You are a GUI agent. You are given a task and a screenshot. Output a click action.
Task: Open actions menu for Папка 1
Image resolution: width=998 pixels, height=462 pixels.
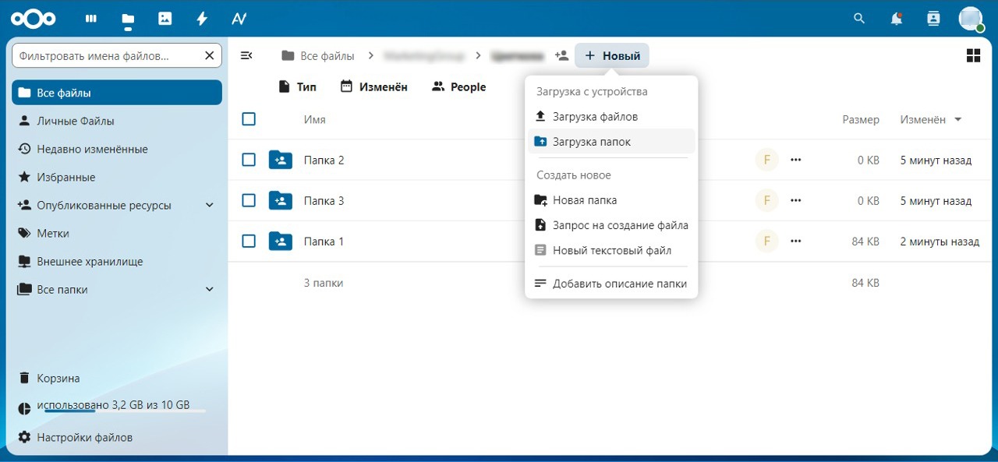(x=795, y=241)
